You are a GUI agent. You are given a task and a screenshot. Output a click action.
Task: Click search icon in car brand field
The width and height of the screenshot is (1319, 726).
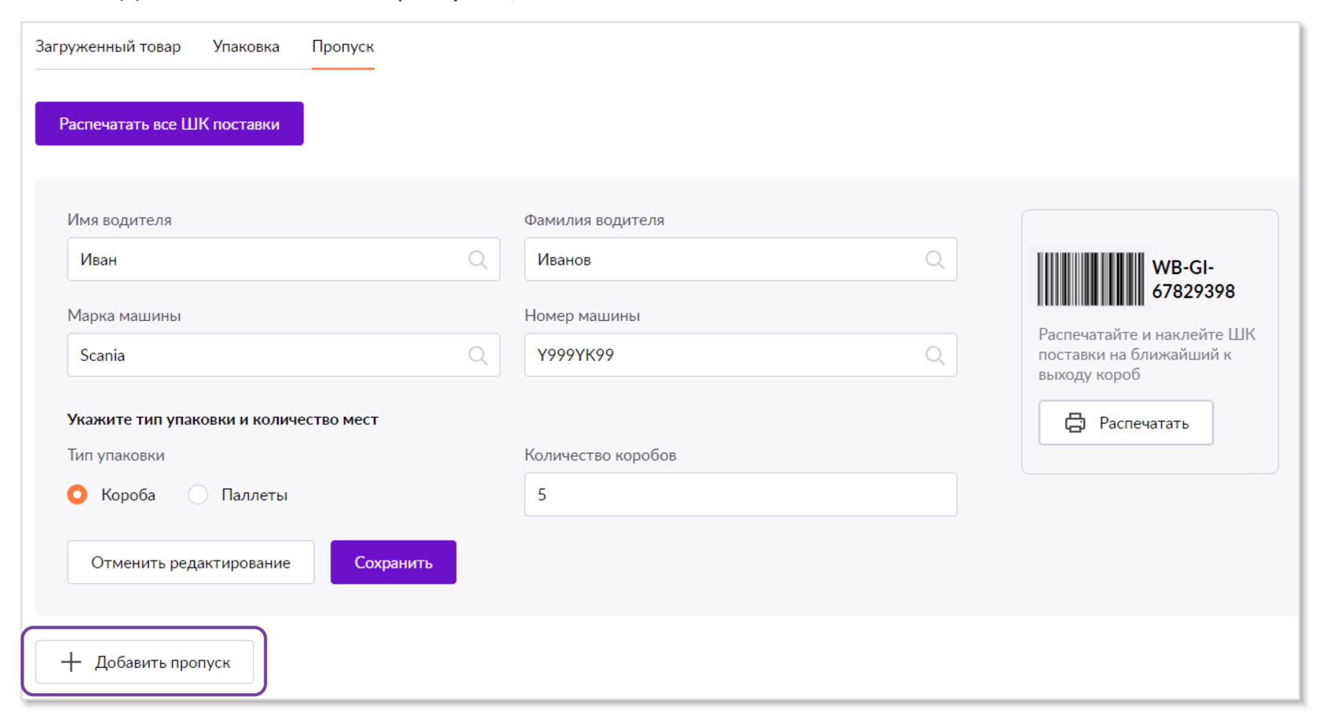pyautogui.click(x=477, y=356)
